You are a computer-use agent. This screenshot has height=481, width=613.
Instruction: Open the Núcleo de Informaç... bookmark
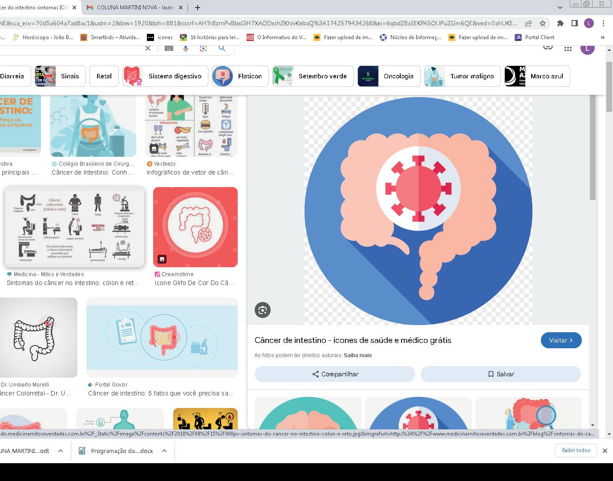pos(410,37)
